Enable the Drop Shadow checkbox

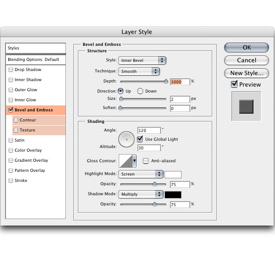pos(11,70)
